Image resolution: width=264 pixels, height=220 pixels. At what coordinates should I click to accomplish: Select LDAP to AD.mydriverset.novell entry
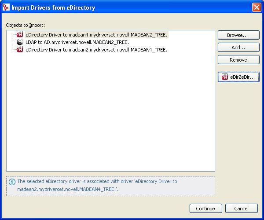pos(77,42)
